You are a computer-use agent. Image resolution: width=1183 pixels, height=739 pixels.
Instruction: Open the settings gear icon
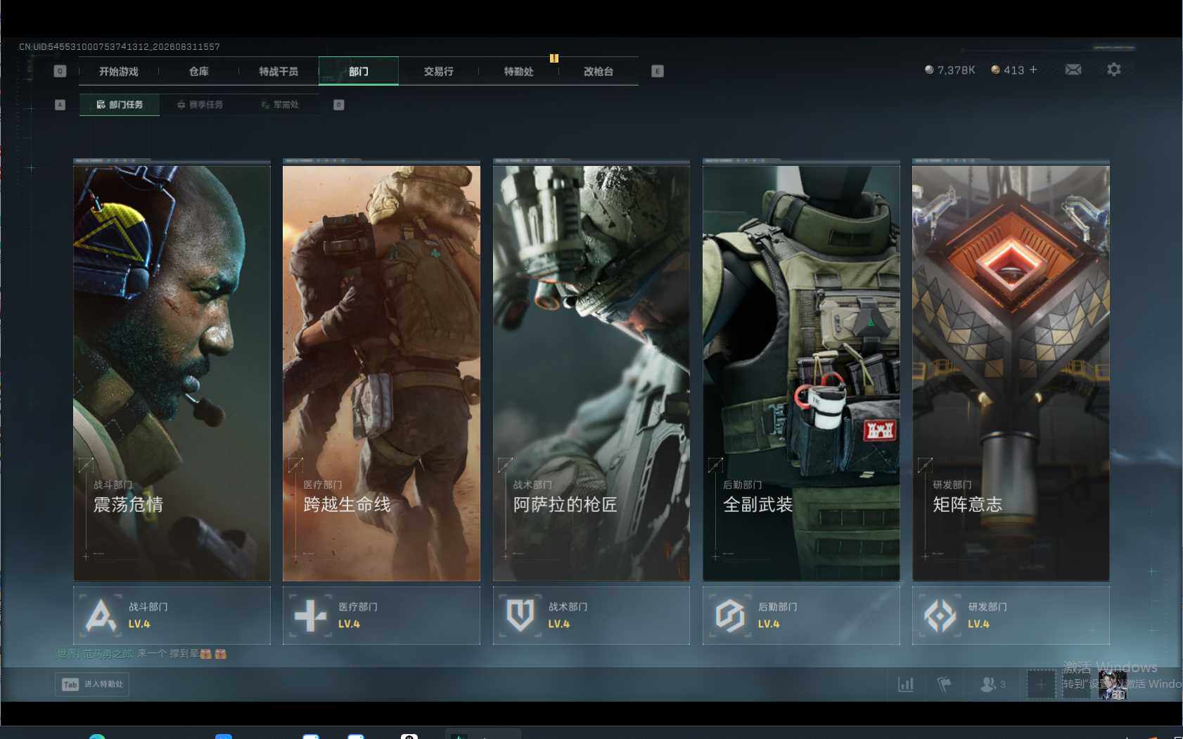(x=1114, y=70)
